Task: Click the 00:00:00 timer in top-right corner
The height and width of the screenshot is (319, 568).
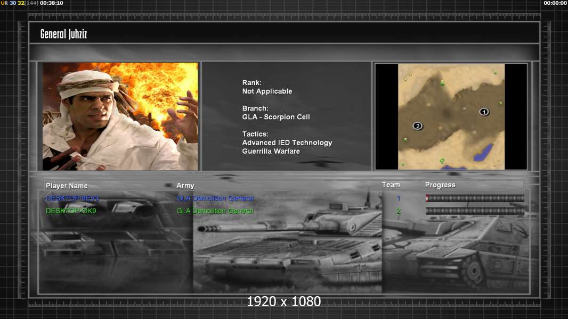Action: (x=555, y=3)
